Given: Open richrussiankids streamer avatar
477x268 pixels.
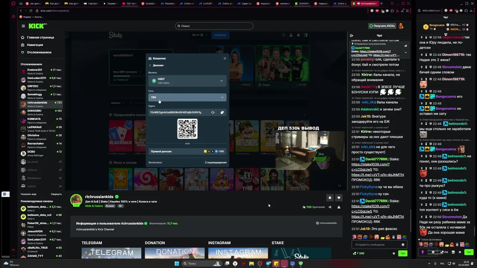Looking at the screenshot, I should tap(76, 200).
